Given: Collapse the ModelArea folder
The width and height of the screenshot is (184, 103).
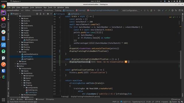Looking at the screenshot, I should coord(20,73).
